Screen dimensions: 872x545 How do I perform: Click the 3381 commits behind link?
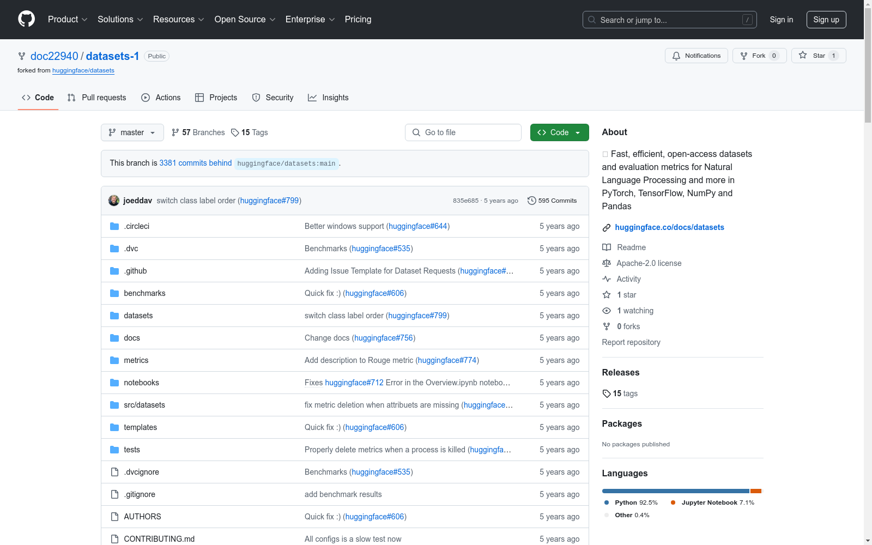pos(196,163)
